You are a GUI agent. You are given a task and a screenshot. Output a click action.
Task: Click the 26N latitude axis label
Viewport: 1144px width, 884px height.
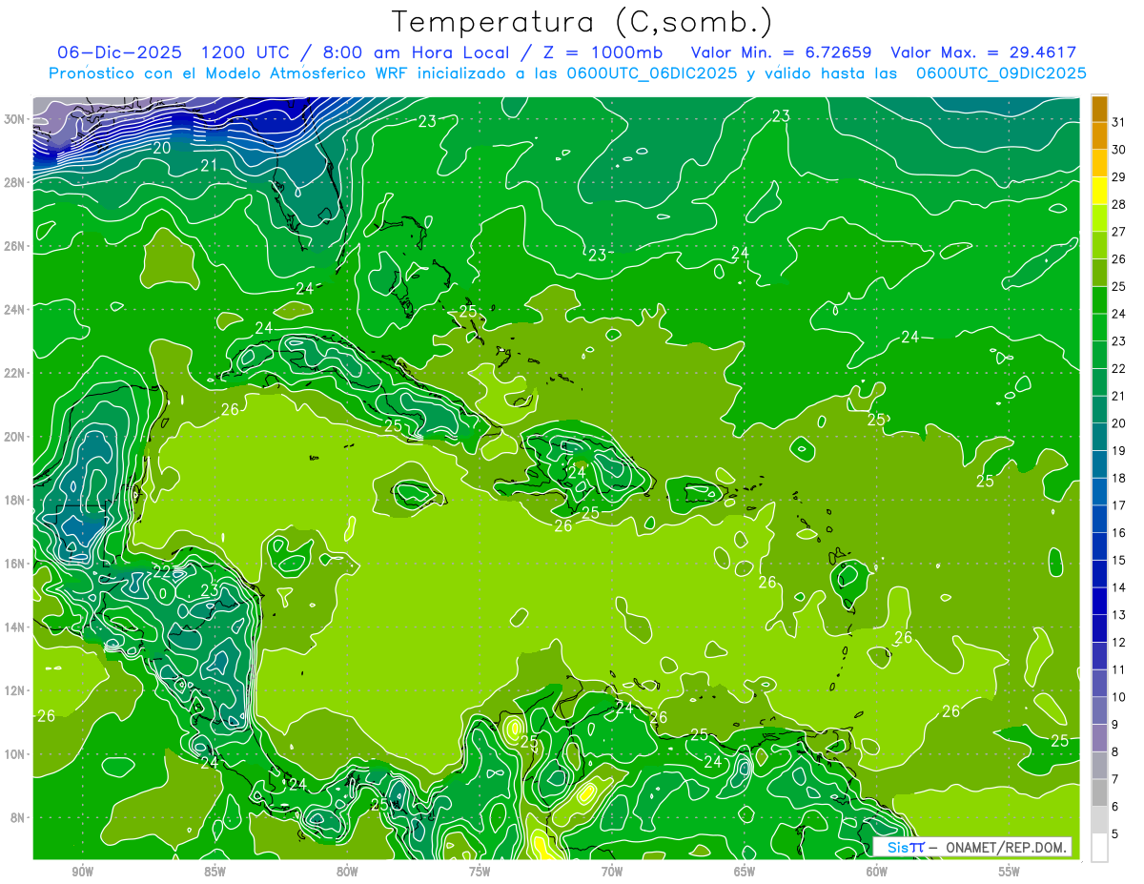(x=16, y=246)
